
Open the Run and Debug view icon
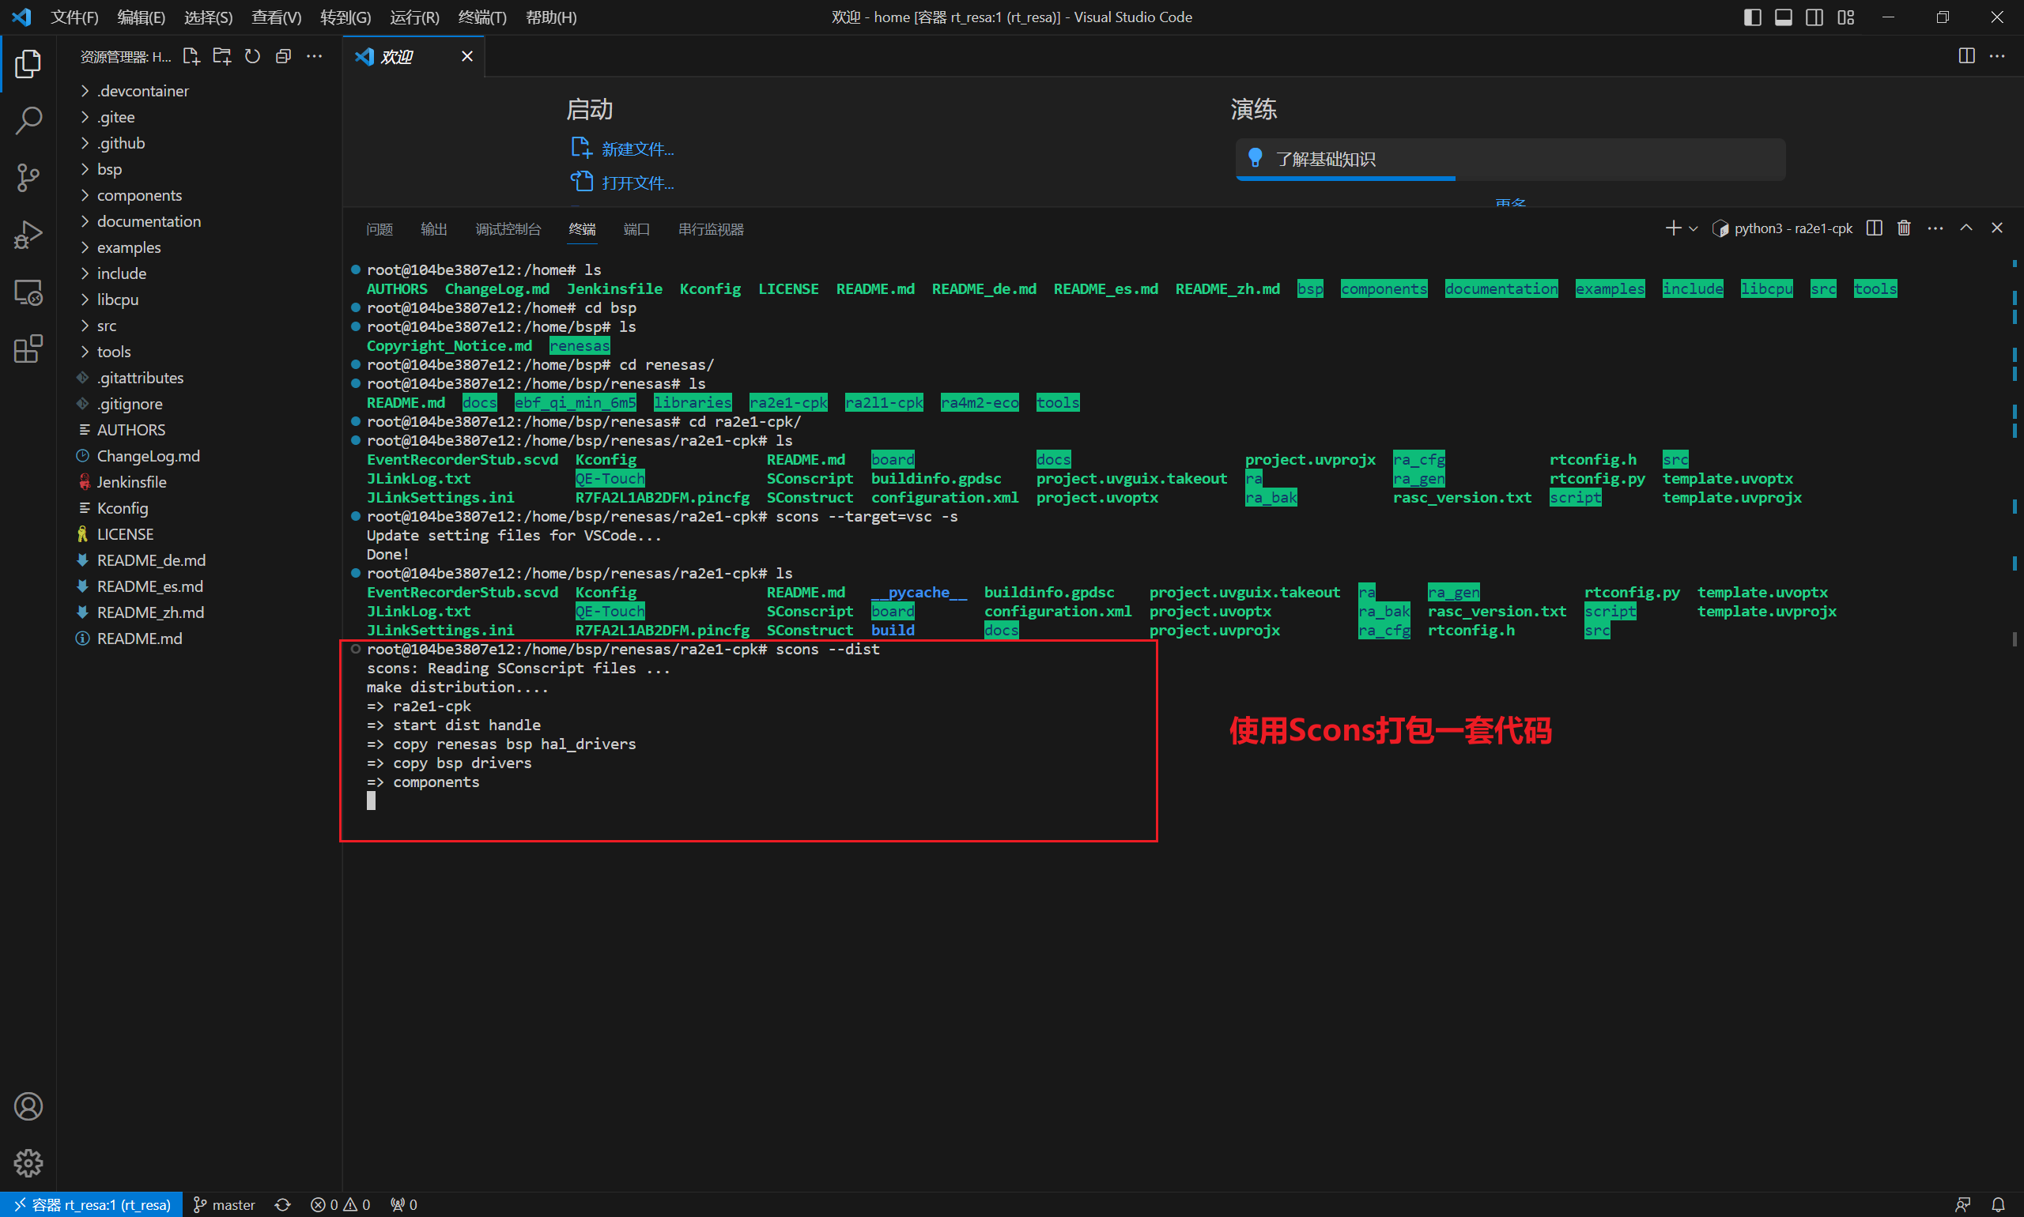click(28, 235)
